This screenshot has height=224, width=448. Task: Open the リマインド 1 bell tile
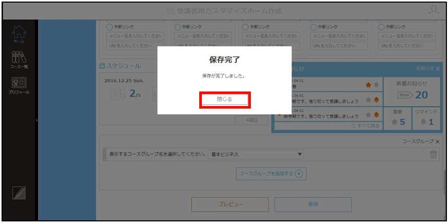point(426,118)
